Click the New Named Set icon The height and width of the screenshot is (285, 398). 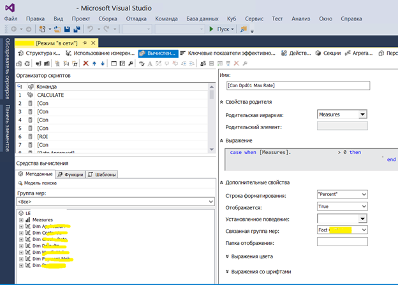click(66, 64)
